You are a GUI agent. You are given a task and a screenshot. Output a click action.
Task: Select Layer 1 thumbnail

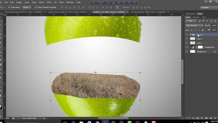192,43
